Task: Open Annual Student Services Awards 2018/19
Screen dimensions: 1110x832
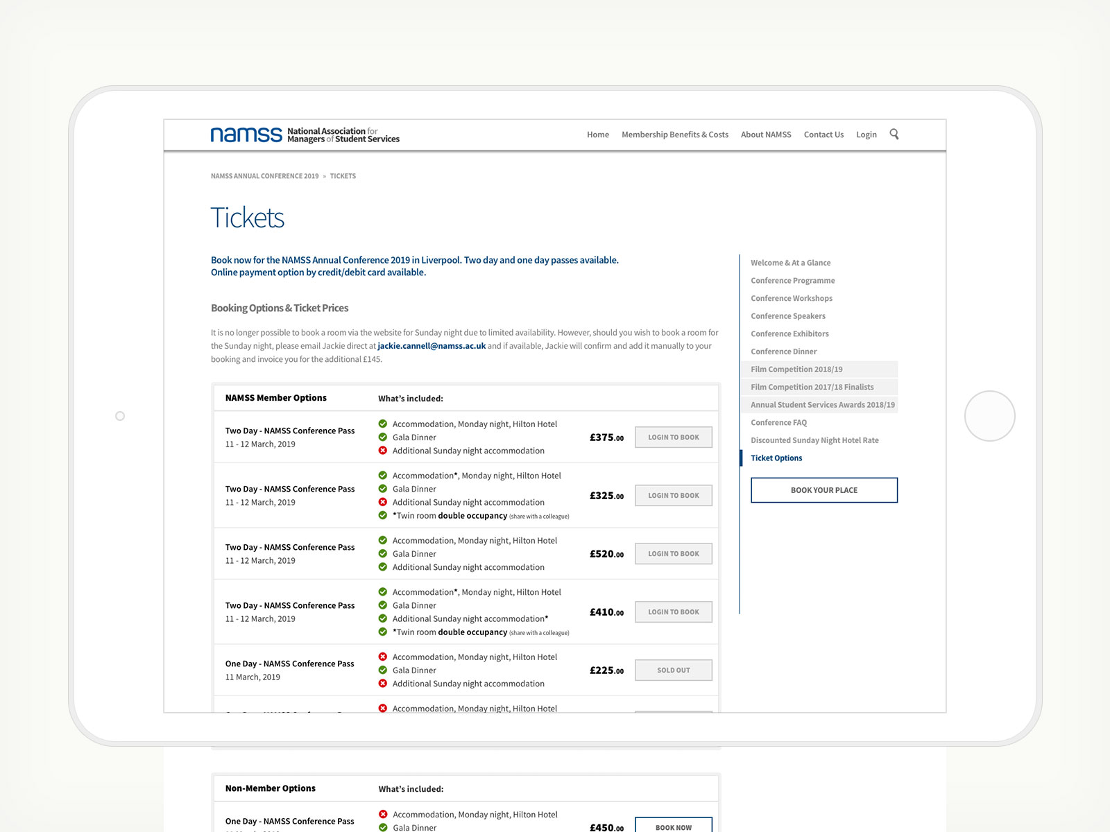Action: pos(819,405)
